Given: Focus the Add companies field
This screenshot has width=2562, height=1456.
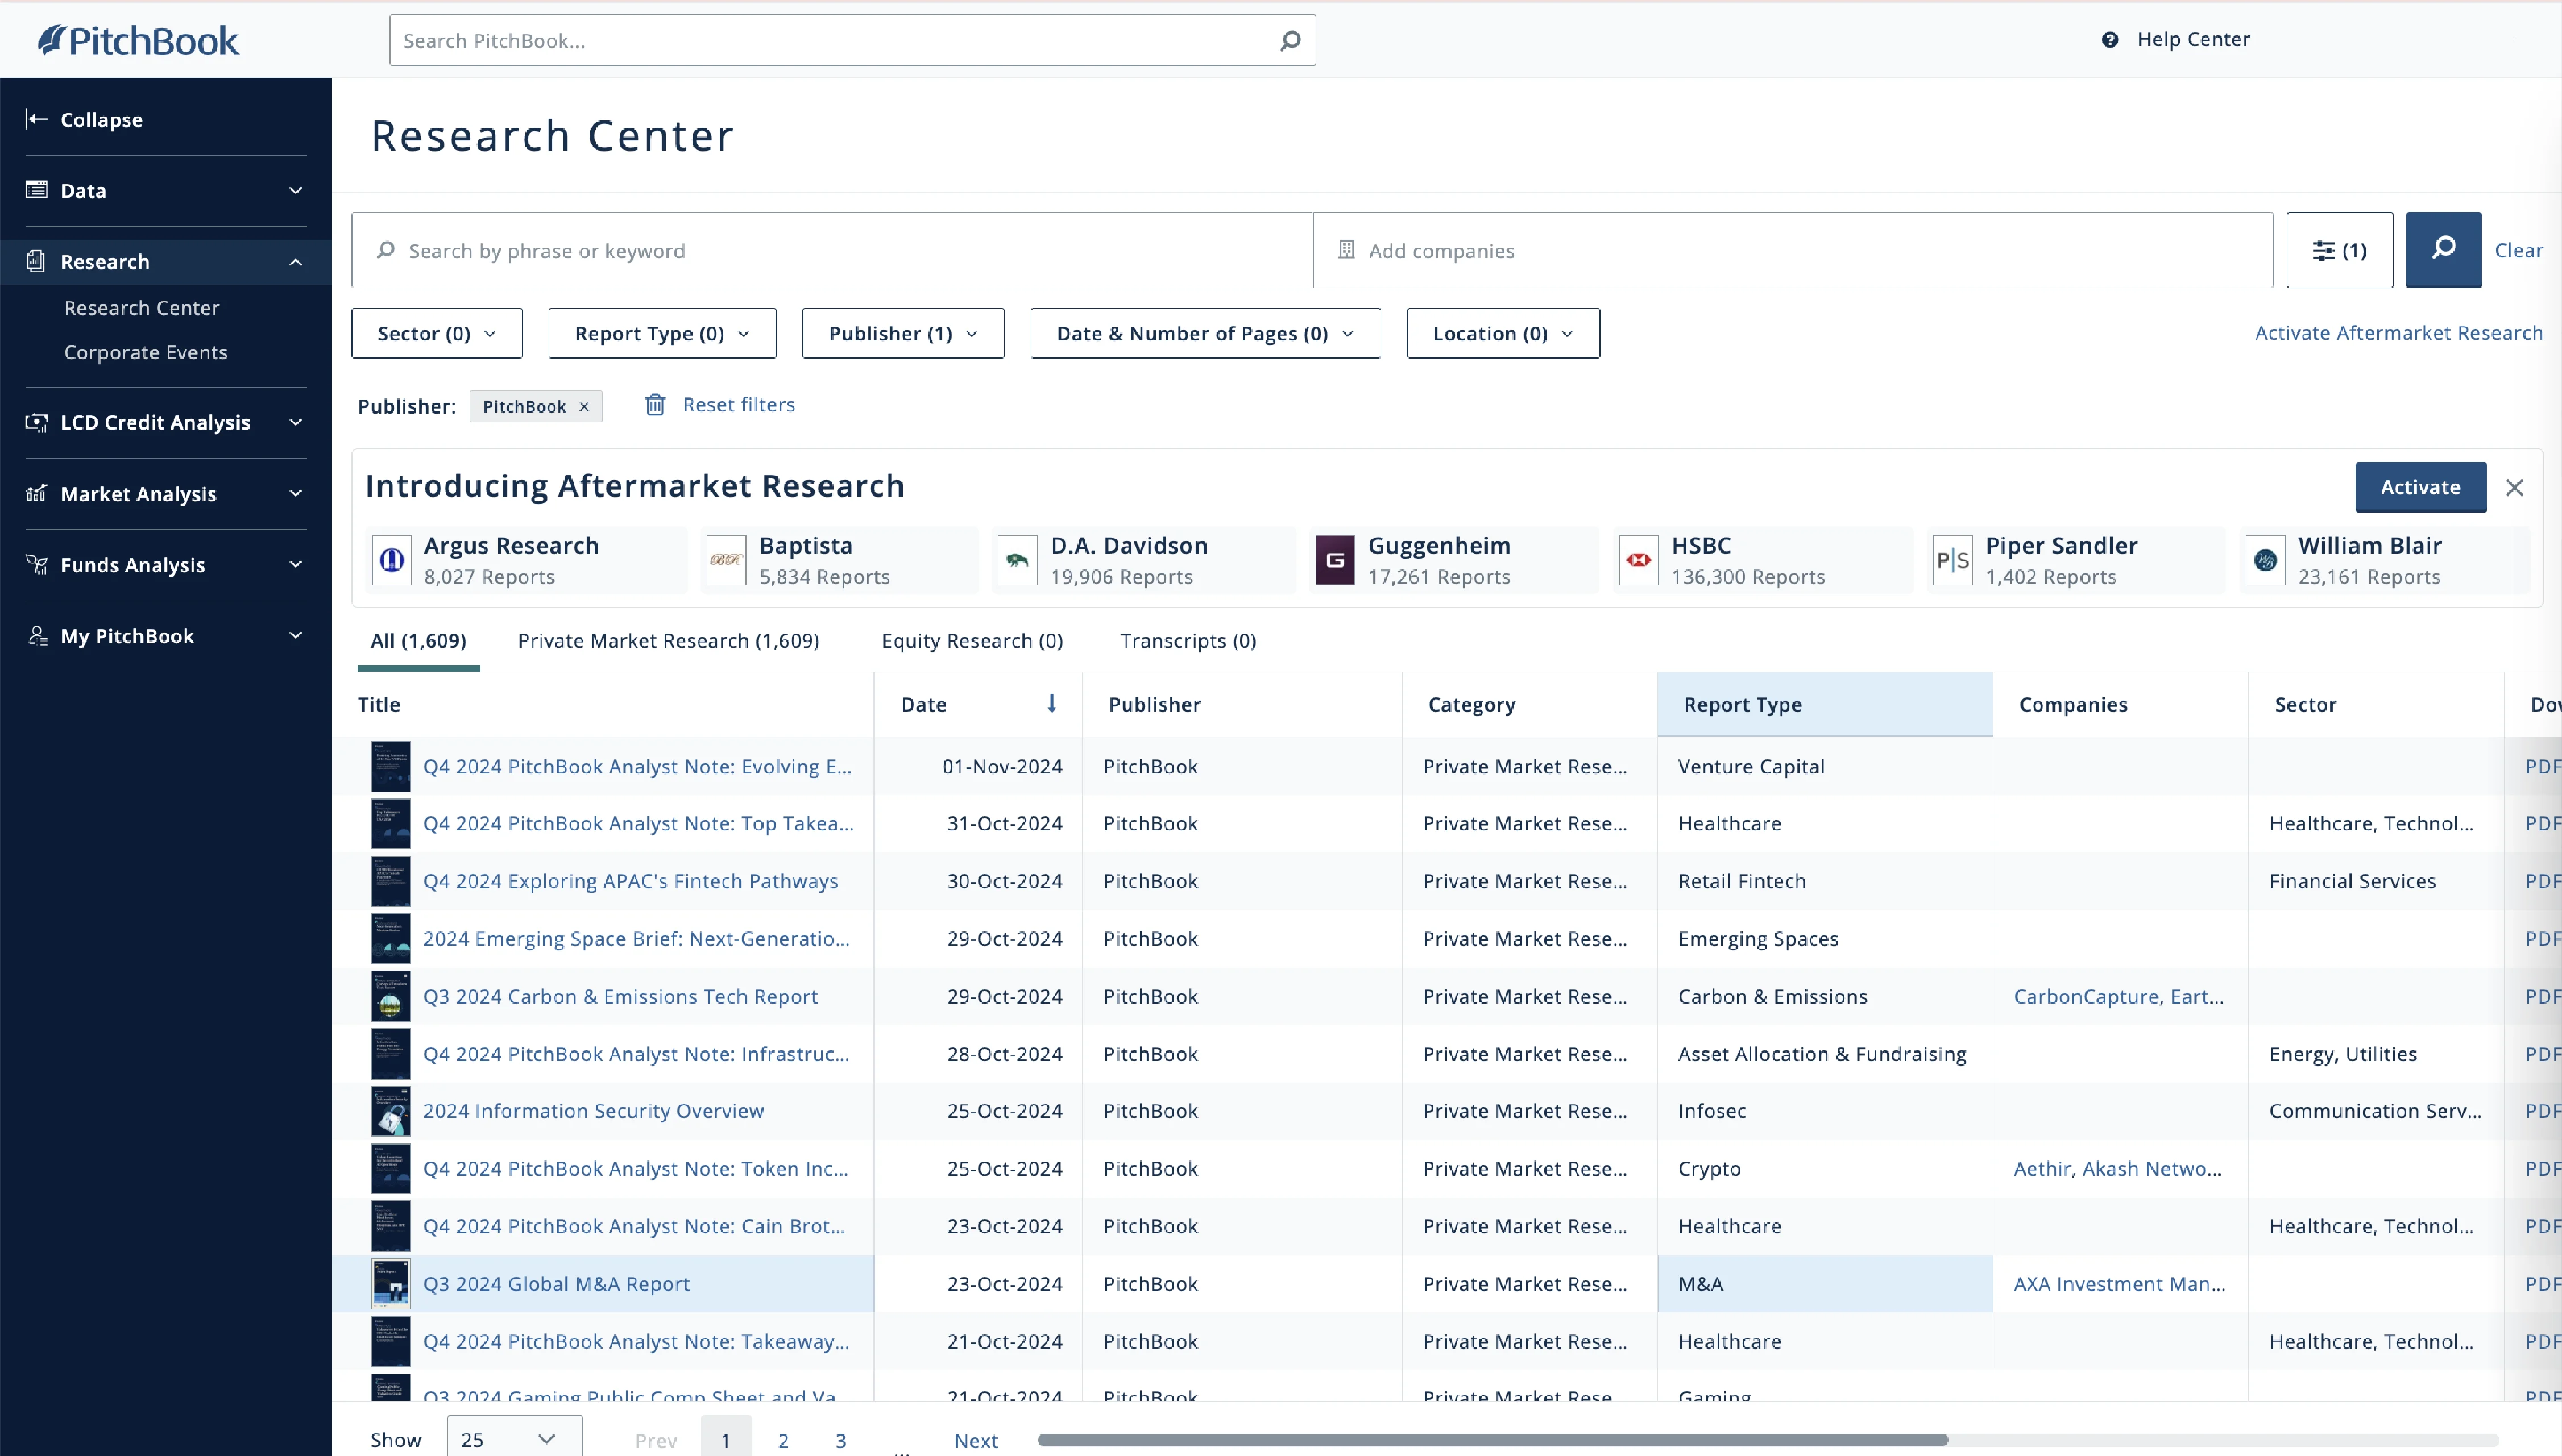Looking at the screenshot, I should tap(1793, 250).
